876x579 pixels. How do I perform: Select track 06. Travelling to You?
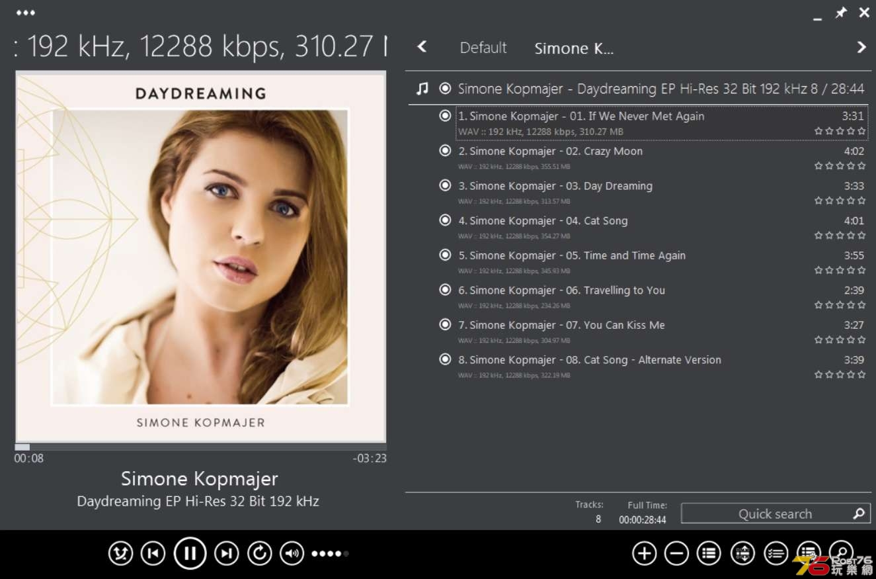[661, 296]
